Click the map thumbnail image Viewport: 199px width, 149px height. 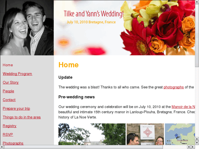pyautogui.click(x=180, y=134)
